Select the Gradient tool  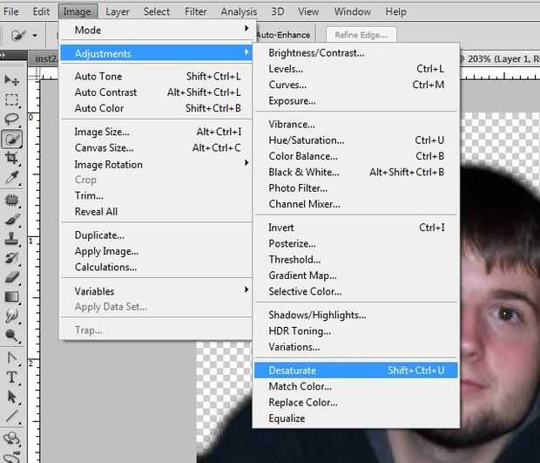point(11,296)
